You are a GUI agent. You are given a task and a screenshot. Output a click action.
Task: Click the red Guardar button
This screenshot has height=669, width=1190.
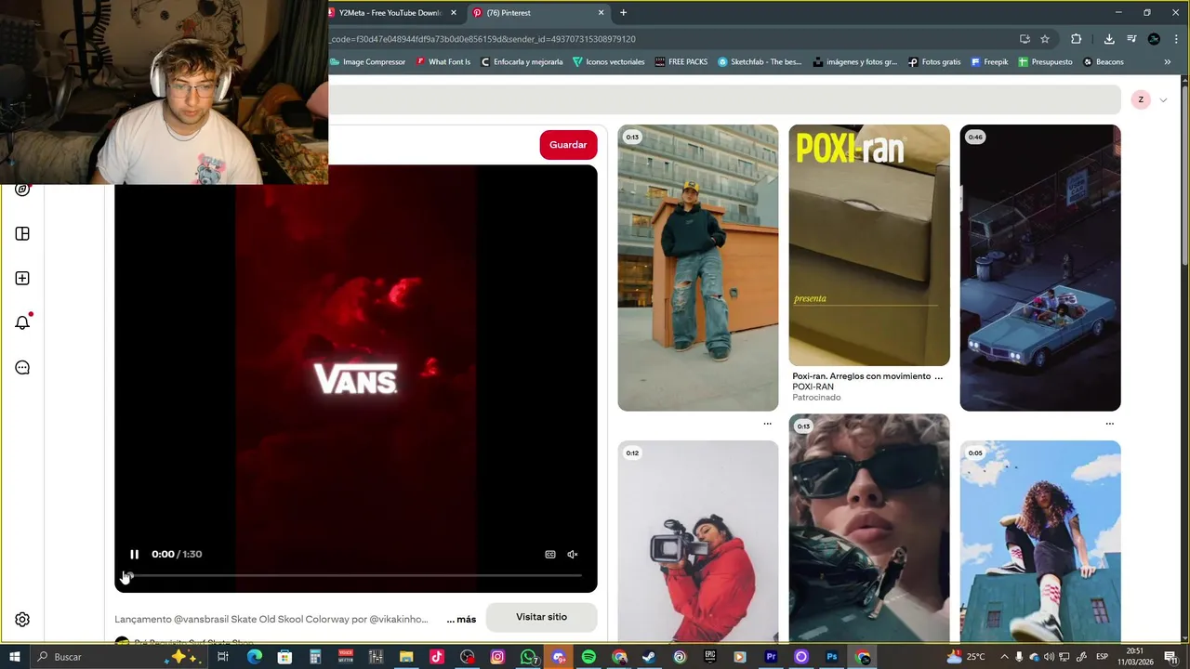(568, 145)
